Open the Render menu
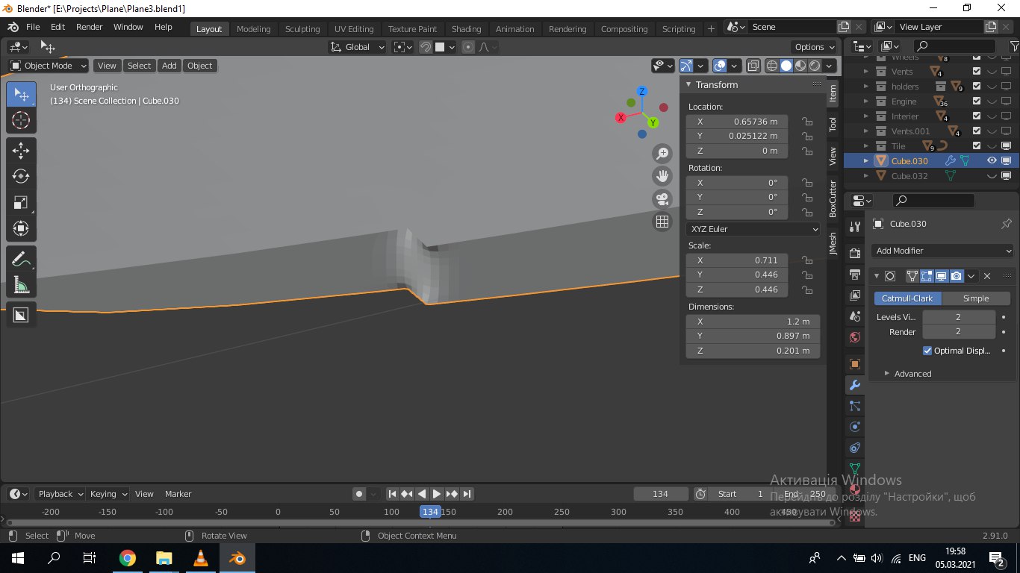Screen dimensions: 1020x573 pyautogui.click(x=90, y=27)
